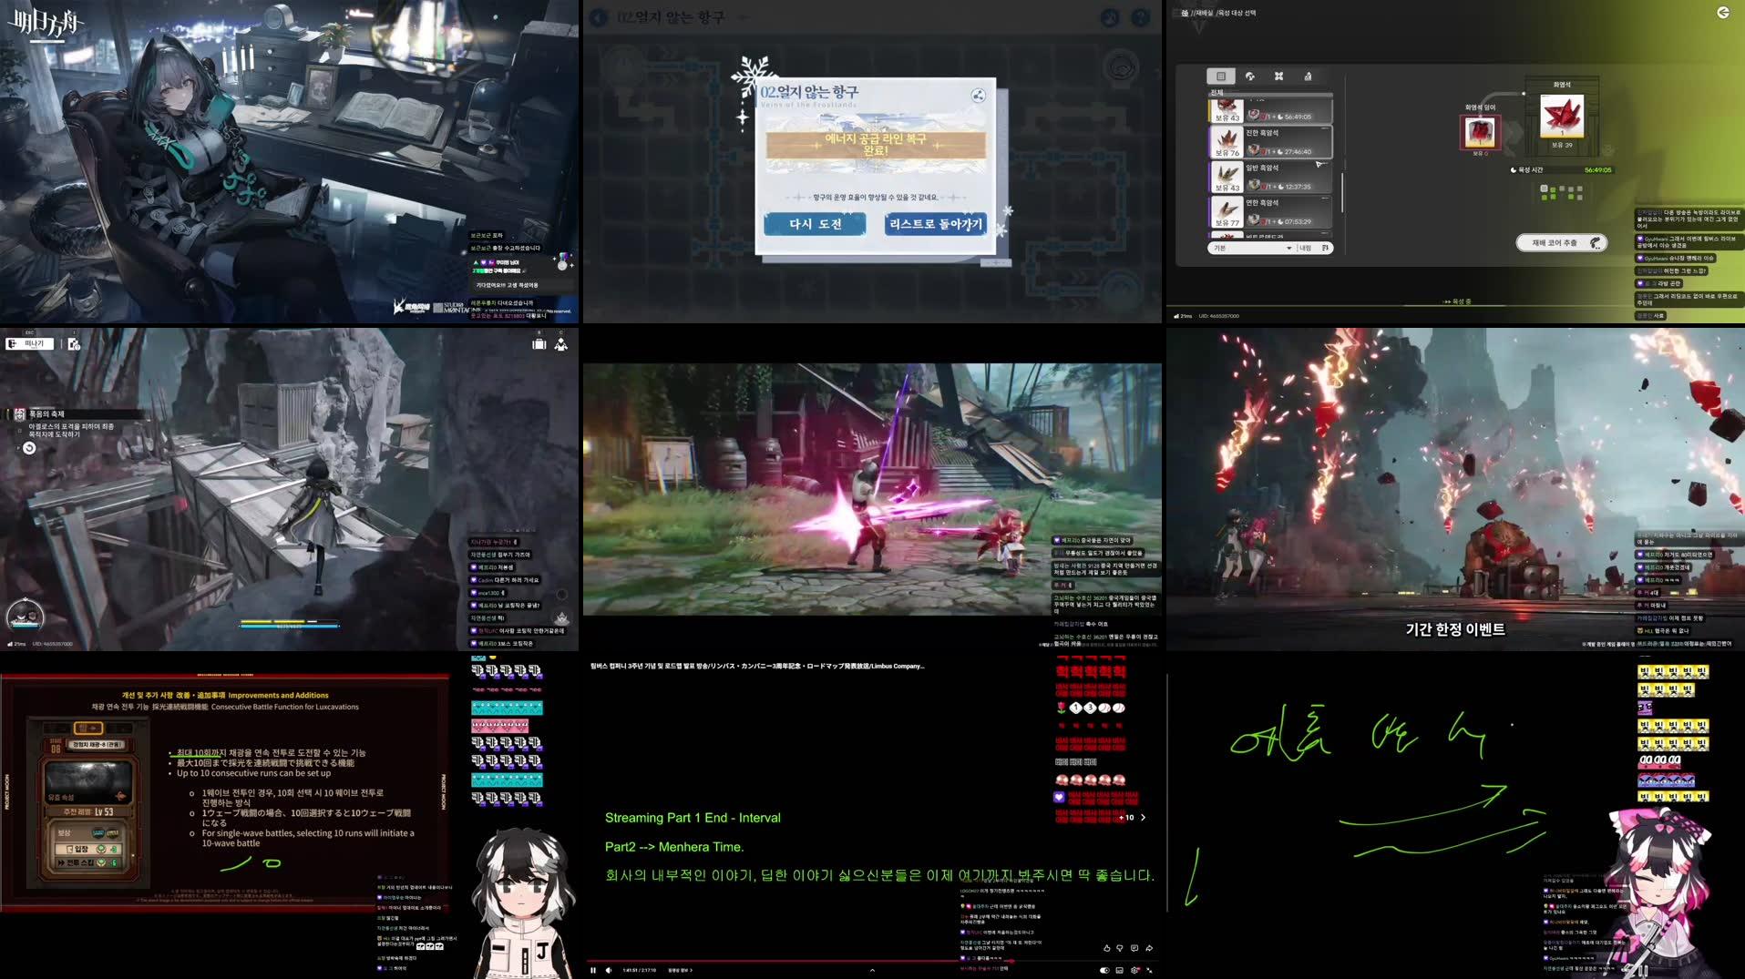The width and height of the screenshot is (1745, 979).
Task: Select the grid category tab in the crafting list
Action: (x=1221, y=76)
